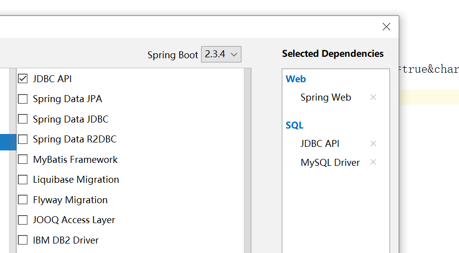Tick the Flyway Migration checkbox
Image resolution: width=459 pixels, height=253 pixels.
coord(22,200)
